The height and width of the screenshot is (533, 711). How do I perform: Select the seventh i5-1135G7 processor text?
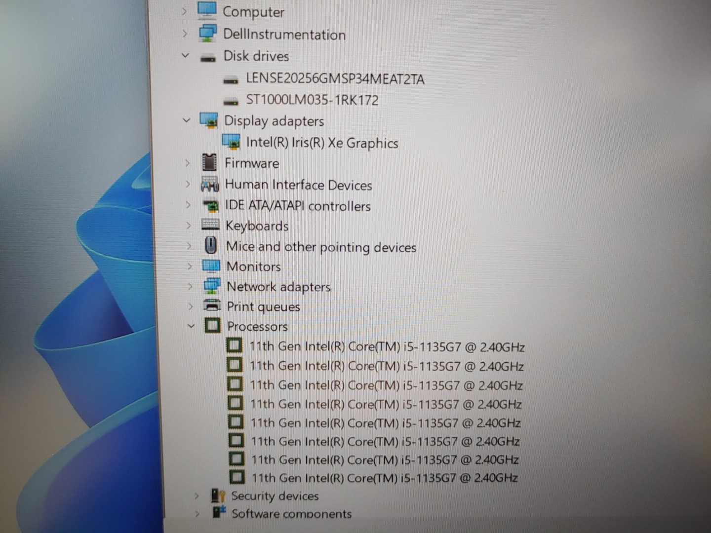385,459
